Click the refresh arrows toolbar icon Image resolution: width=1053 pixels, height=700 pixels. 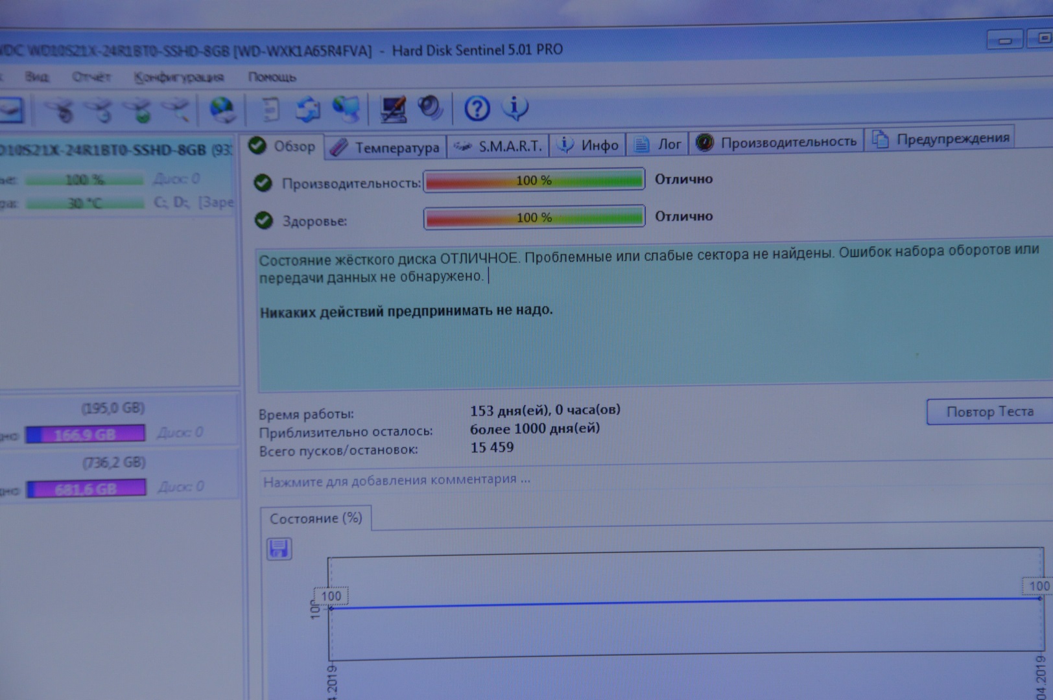(308, 109)
